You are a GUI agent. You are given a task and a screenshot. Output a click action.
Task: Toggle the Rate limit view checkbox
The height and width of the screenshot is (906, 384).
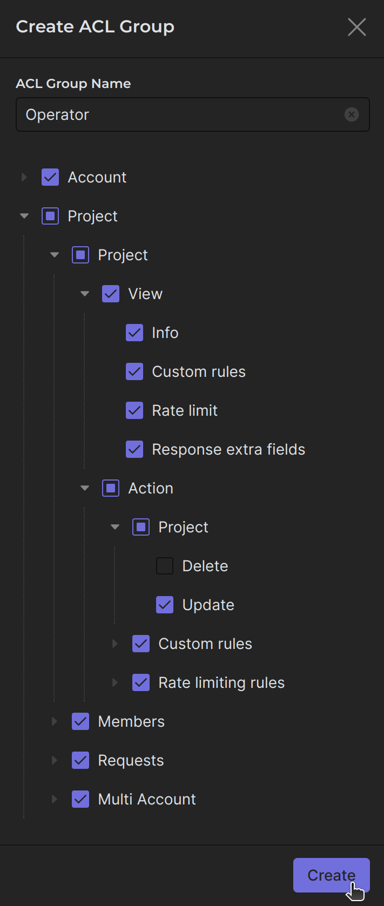(x=134, y=410)
